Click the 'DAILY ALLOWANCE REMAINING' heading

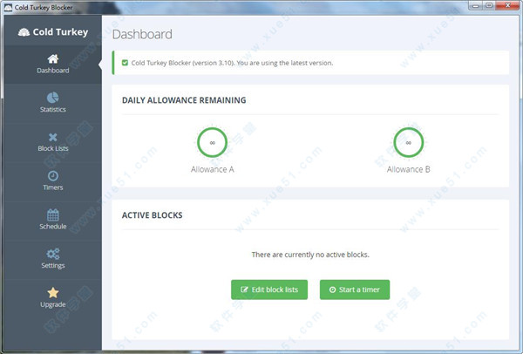(x=184, y=100)
